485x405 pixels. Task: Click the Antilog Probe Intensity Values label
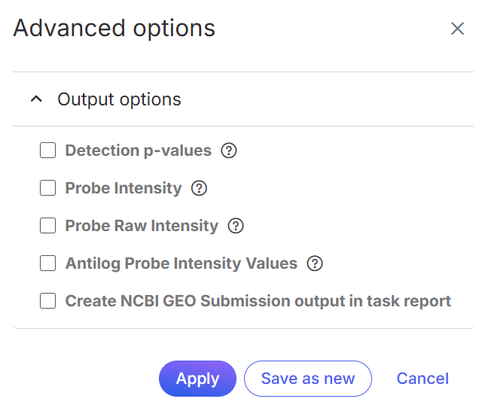tap(181, 263)
